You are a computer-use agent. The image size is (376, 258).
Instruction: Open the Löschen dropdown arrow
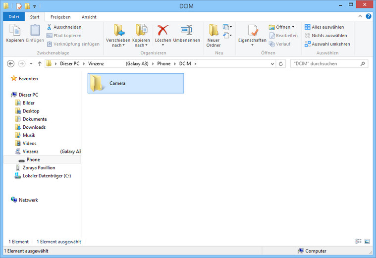coord(163,45)
